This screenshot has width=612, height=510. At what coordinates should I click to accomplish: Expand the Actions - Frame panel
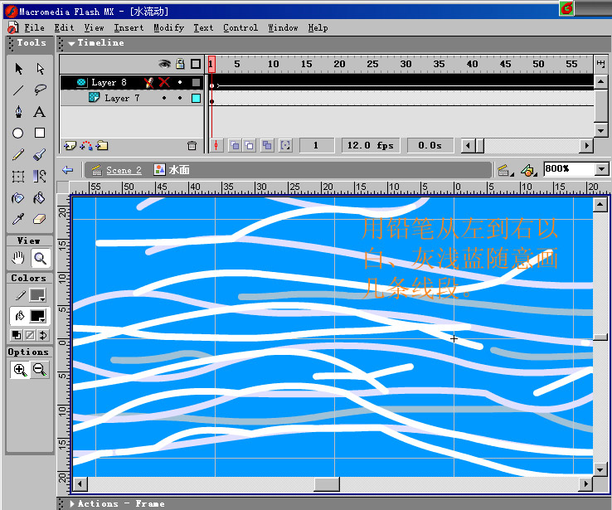click(72, 503)
